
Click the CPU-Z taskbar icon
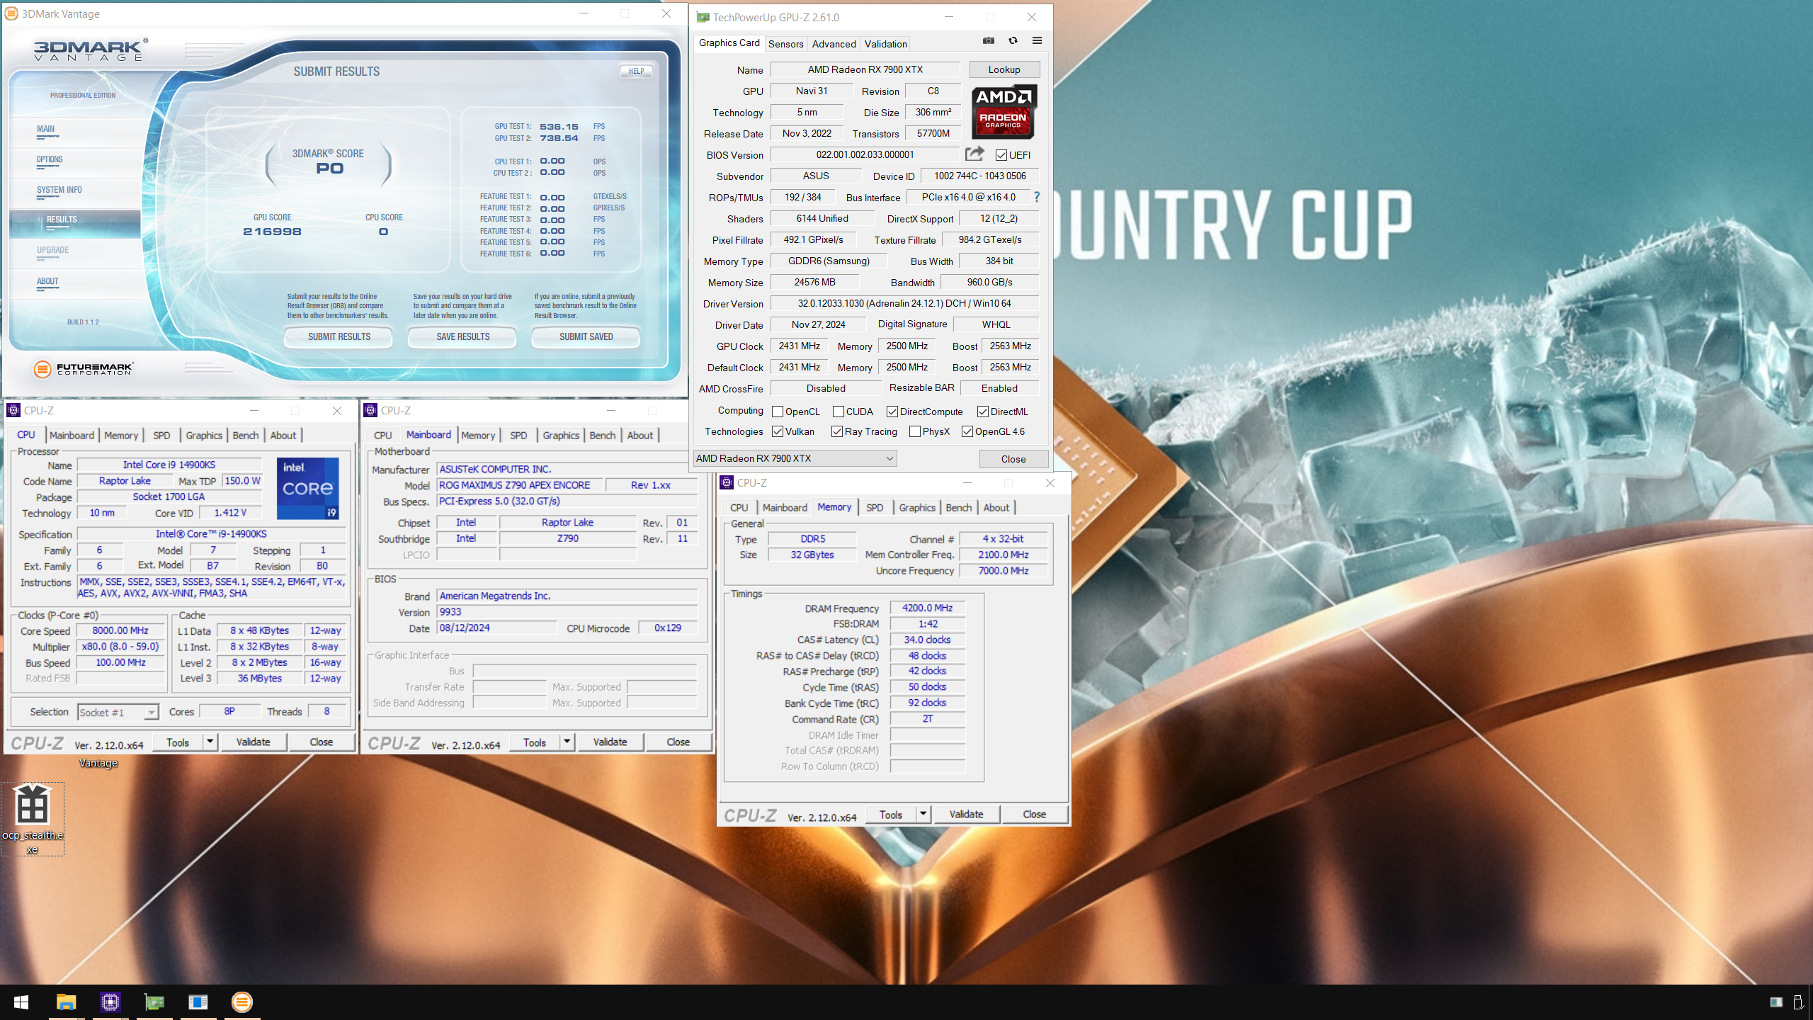[110, 1002]
